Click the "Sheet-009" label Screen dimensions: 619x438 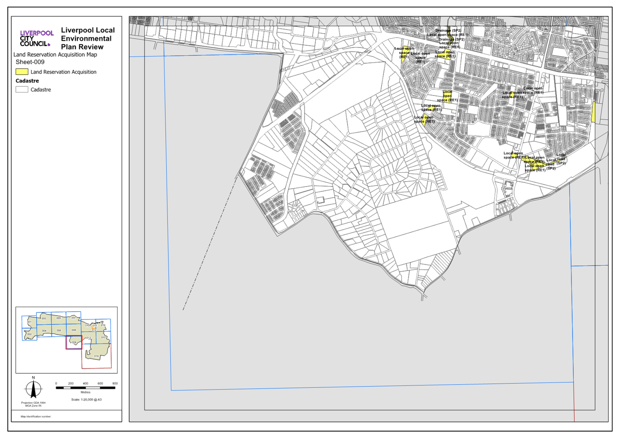[x=30, y=62]
